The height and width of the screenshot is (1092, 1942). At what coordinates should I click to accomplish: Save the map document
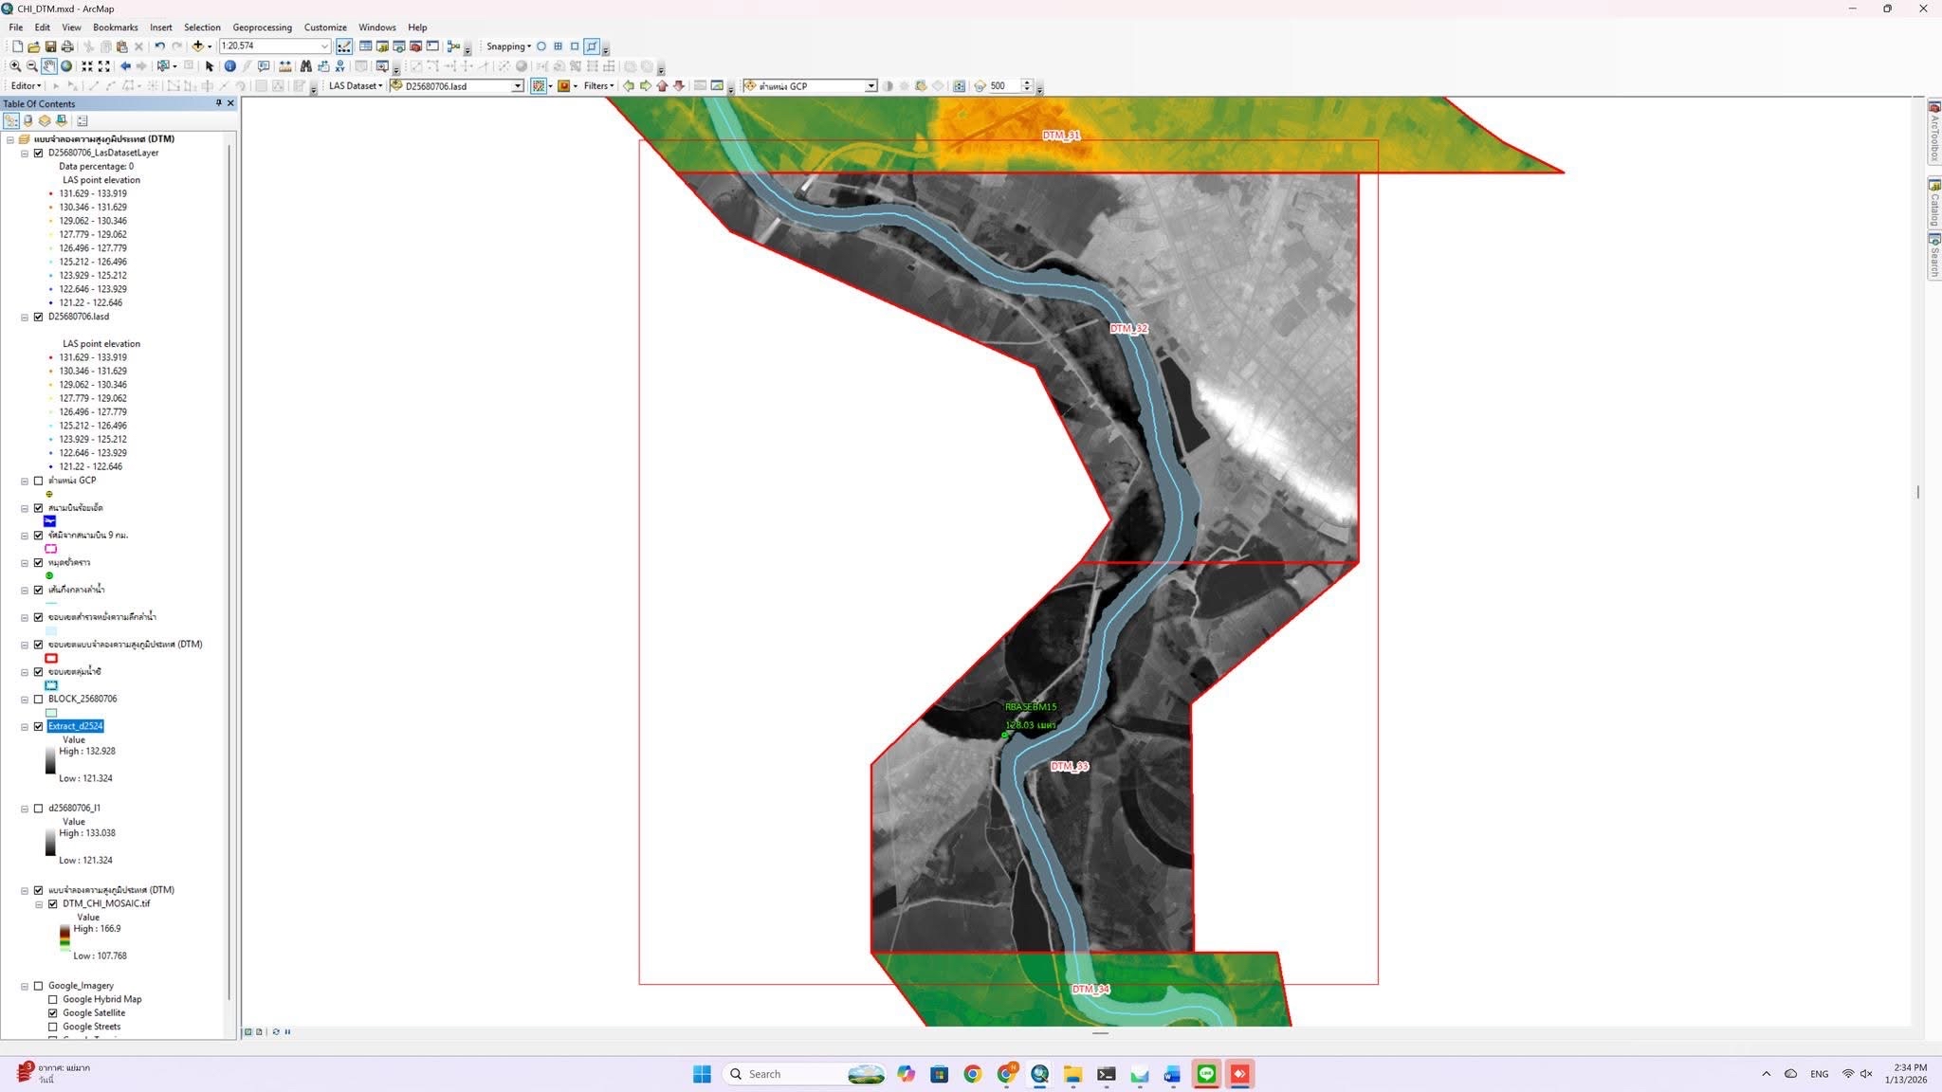50,45
